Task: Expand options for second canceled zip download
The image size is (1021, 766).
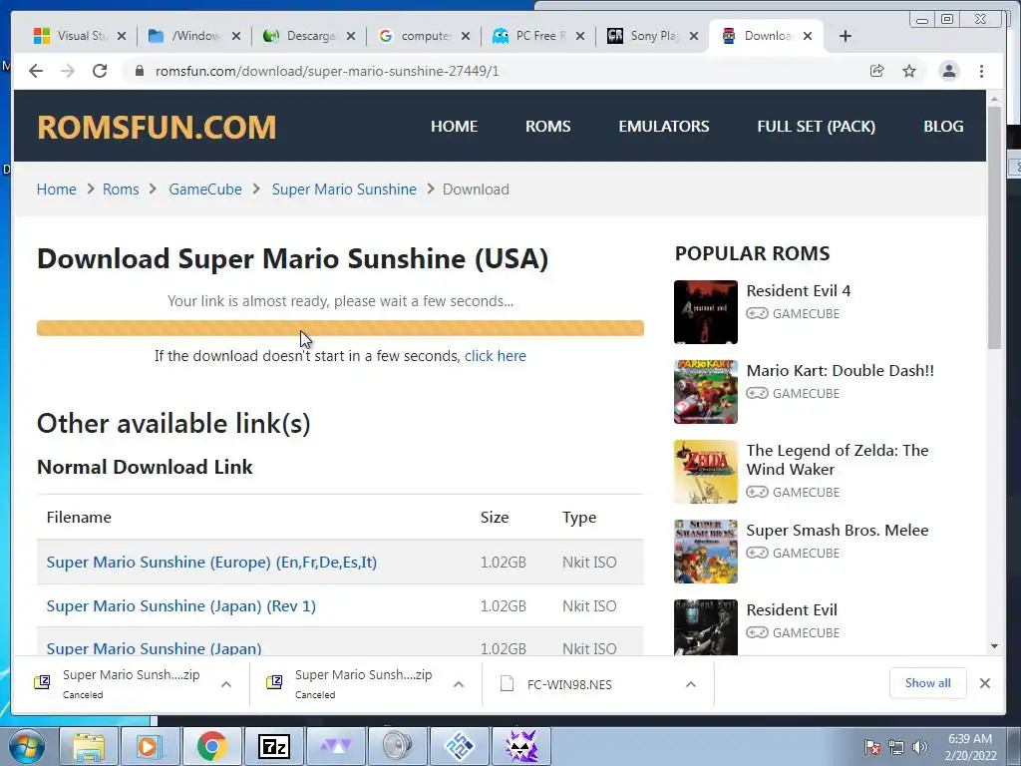Action: click(459, 684)
